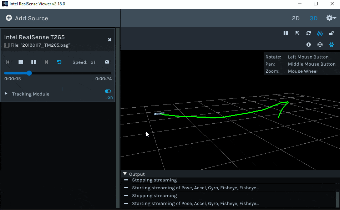Expand the Tracking Module section

[x=6, y=94]
